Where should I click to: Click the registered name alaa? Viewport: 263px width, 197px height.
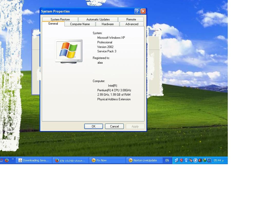coord(100,63)
